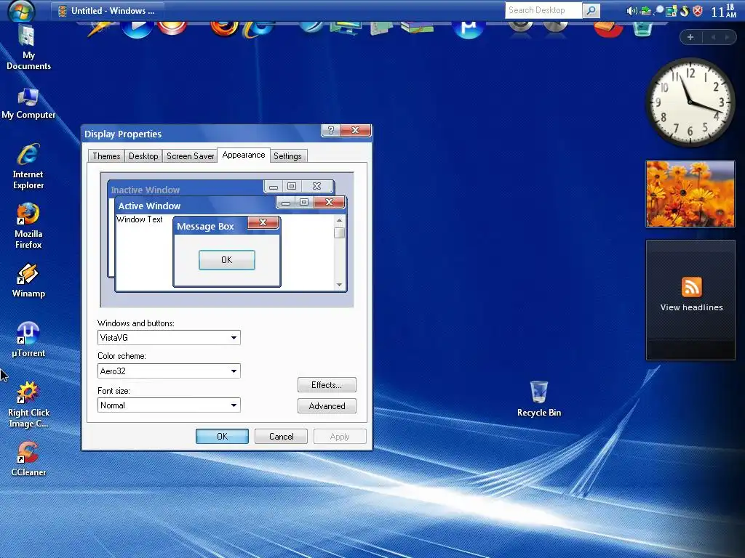Click Safely Remove Hardware tray icon
The image size is (745, 558).
[x=646, y=11]
